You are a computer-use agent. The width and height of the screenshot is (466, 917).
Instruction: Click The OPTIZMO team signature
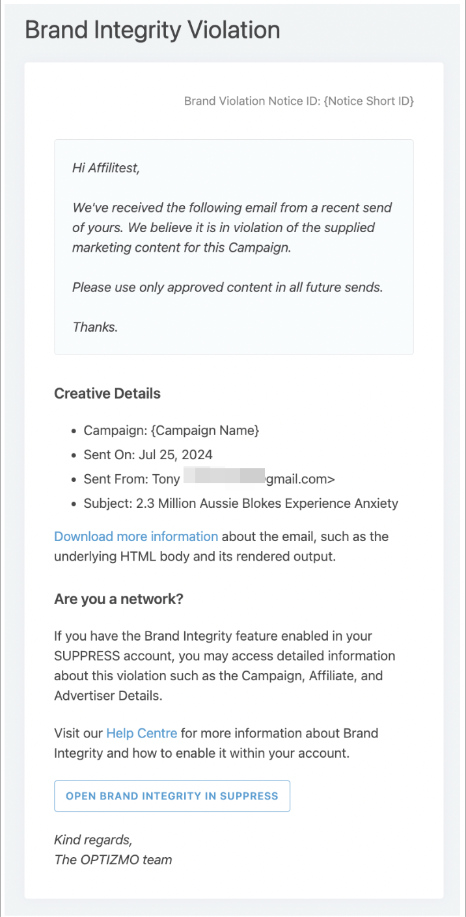click(x=113, y=860)
